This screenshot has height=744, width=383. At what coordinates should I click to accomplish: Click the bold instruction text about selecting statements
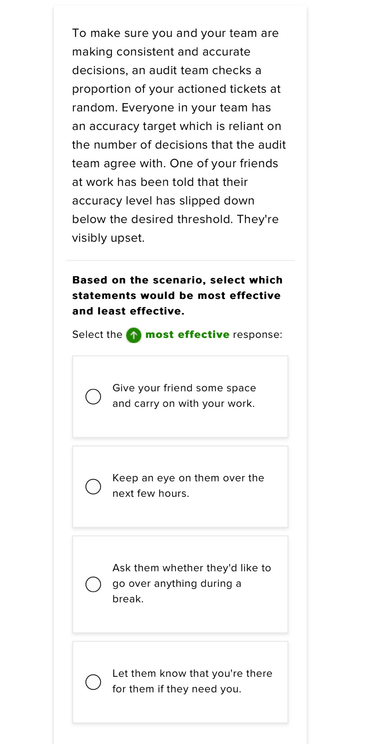point(177,295)
